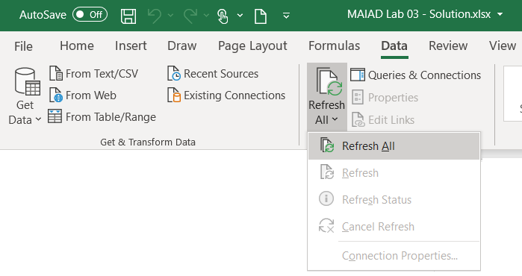Click the From Web label
This screenshot has height=276, width=522.
click(x=91, y=95)
